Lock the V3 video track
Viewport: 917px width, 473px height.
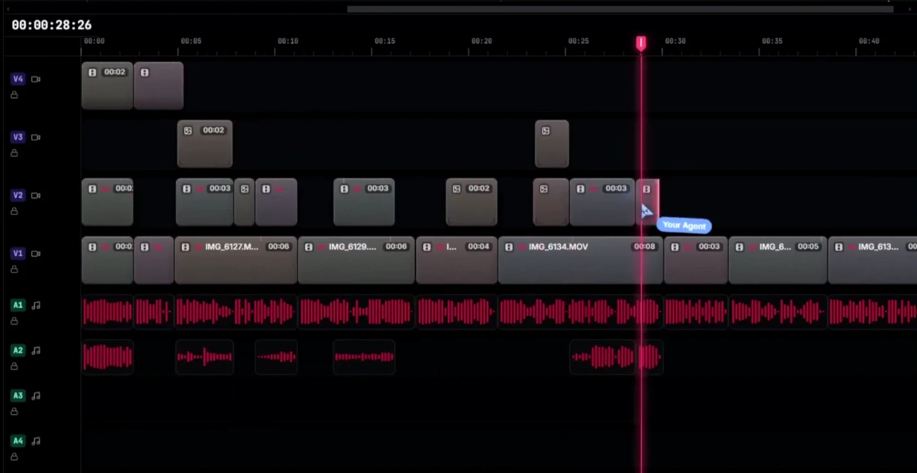(14, 153)
